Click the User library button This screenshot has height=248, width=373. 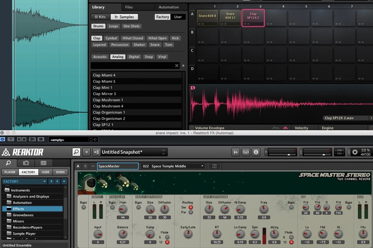(178, 17)
